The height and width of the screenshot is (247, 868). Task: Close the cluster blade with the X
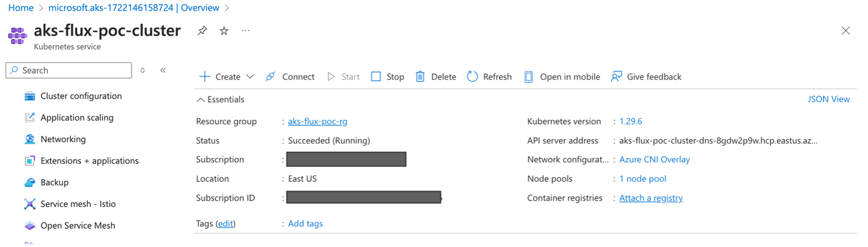(845, 31)
